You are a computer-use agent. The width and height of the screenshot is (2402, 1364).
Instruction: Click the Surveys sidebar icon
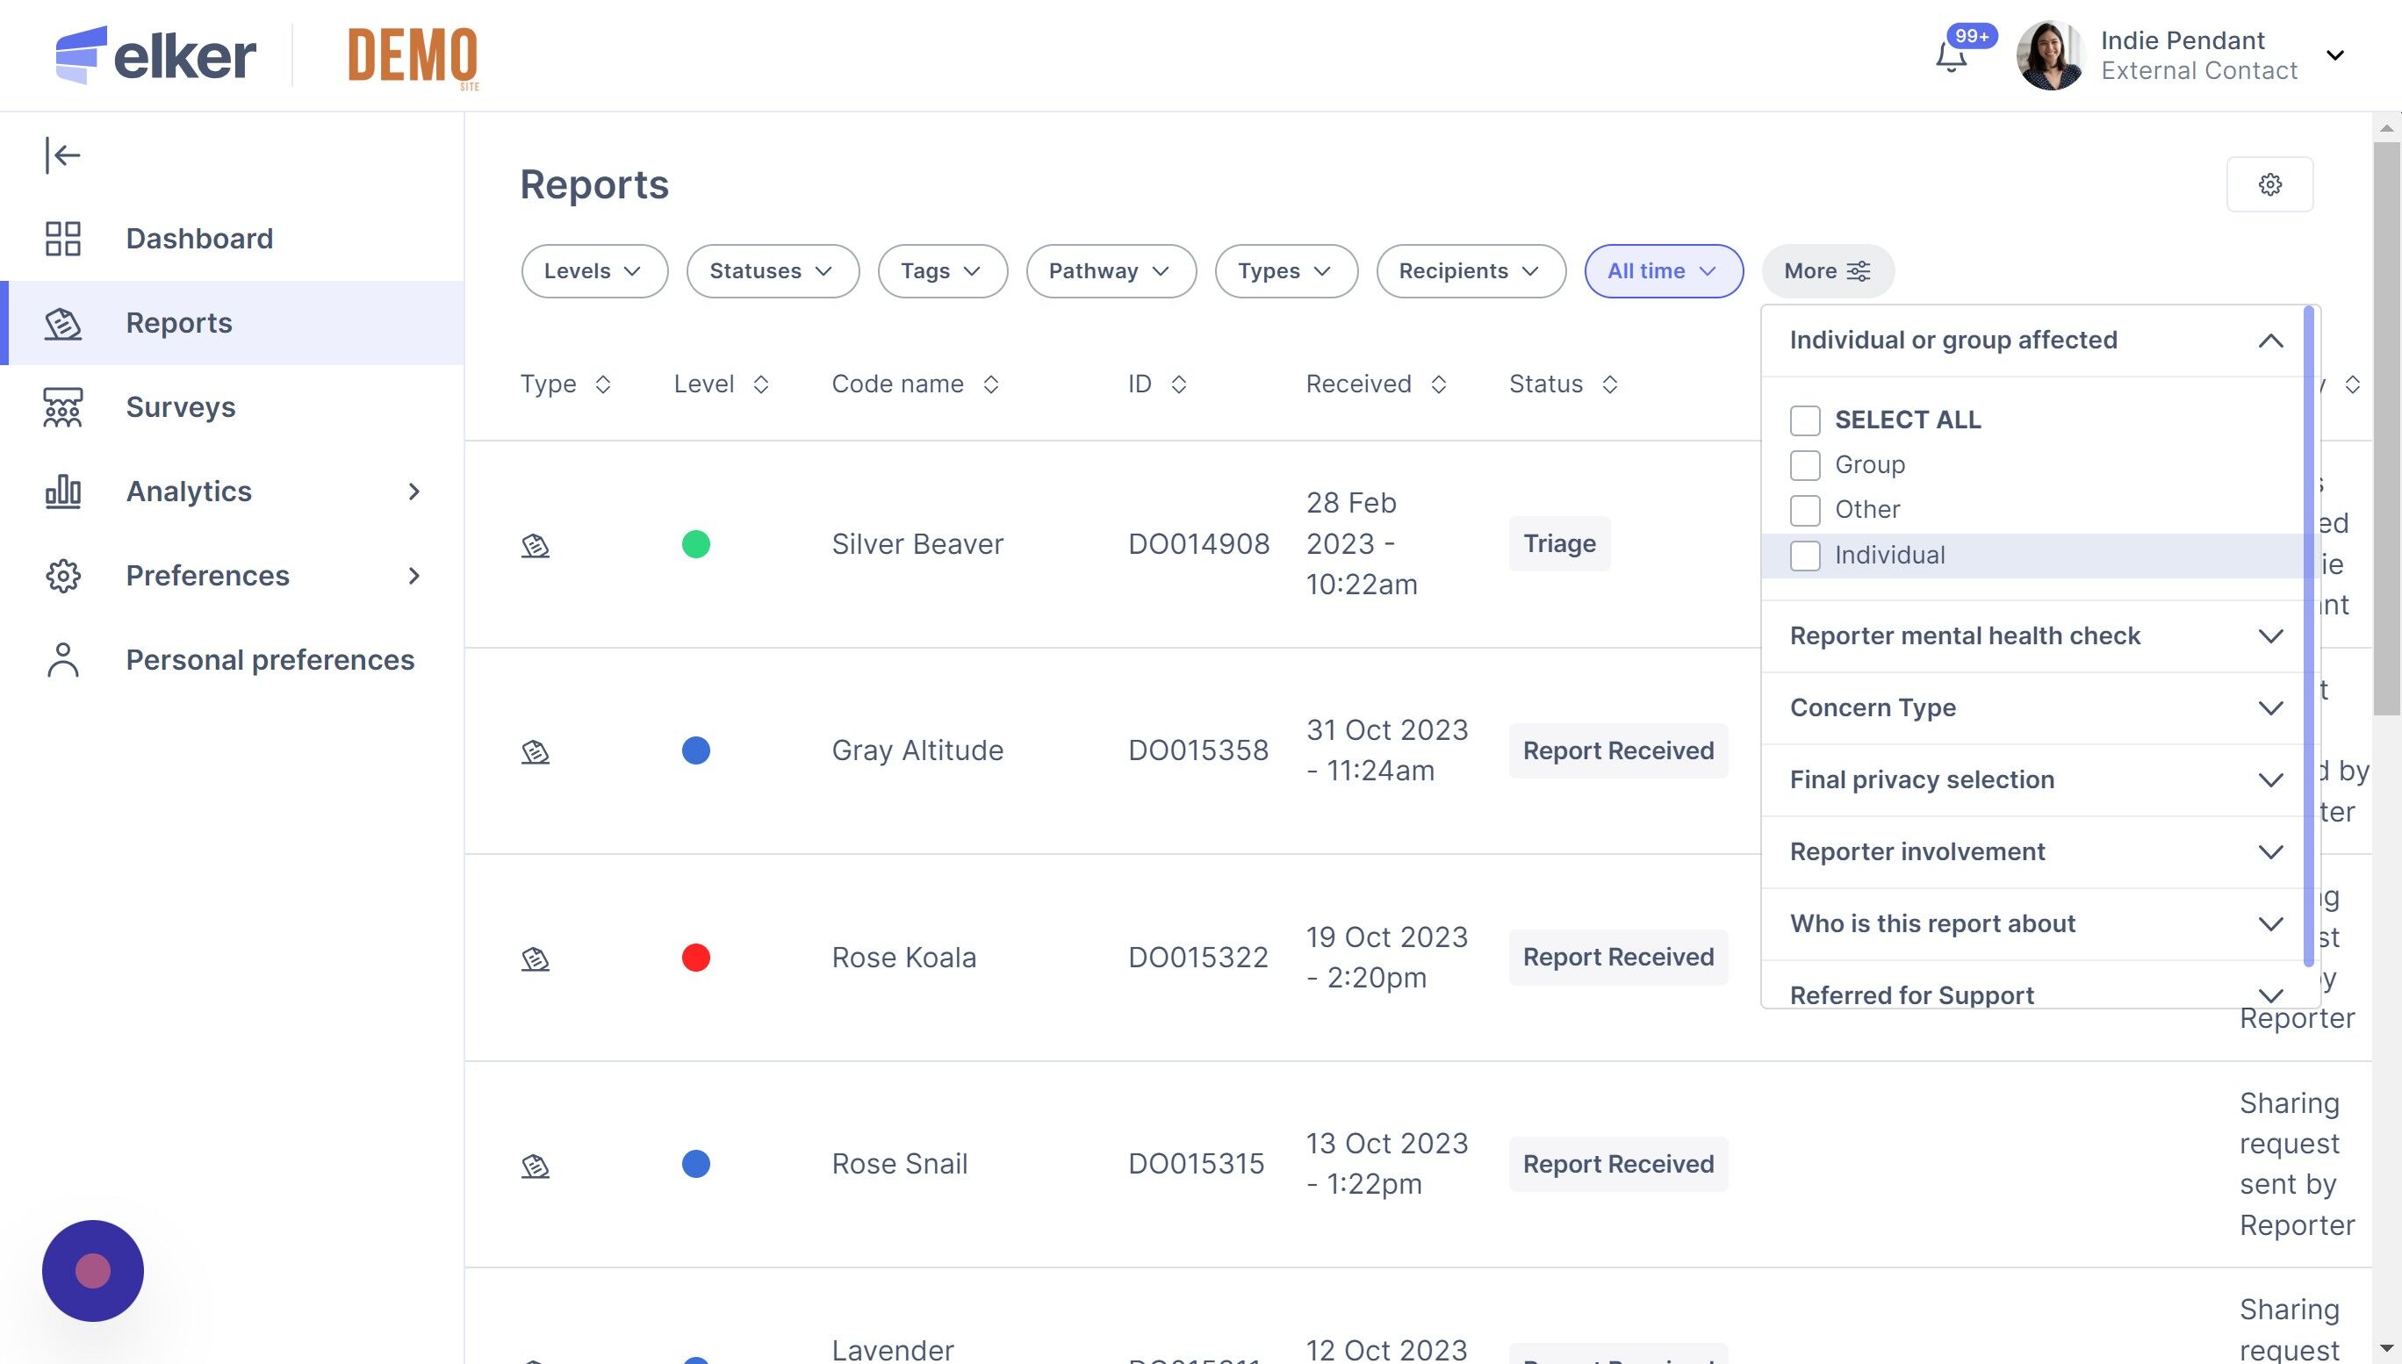pos(62,407)
